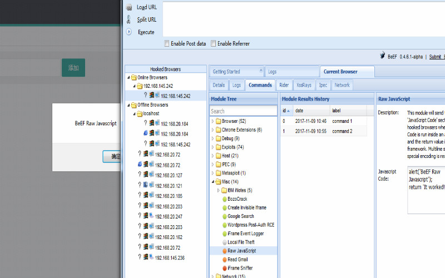This screenshot has height=278, width=445.
Task: Click the orange dot beside Read Gmail
Action: (225, 260)
